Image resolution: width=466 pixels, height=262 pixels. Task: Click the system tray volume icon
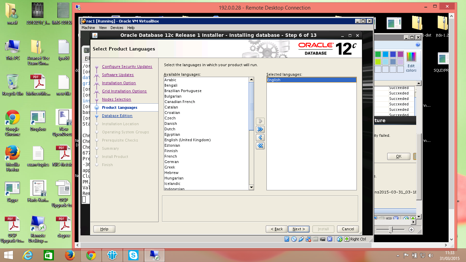coord(431,255)
